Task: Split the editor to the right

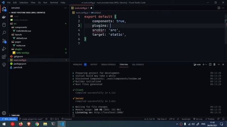Action: click(219, 8)
